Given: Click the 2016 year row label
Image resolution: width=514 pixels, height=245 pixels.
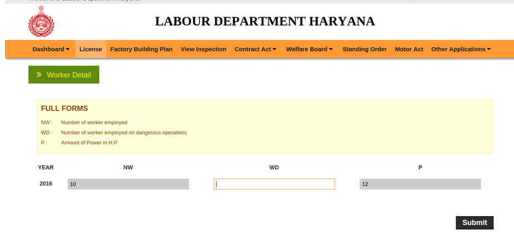Looking at the screenshot, I should click(46, 183).
